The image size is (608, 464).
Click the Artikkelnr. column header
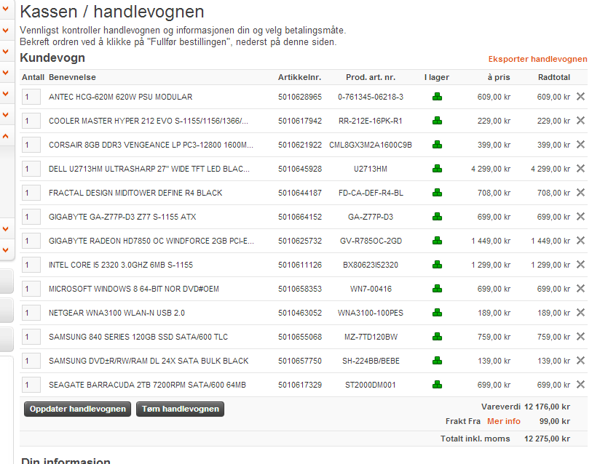(299, 77)
